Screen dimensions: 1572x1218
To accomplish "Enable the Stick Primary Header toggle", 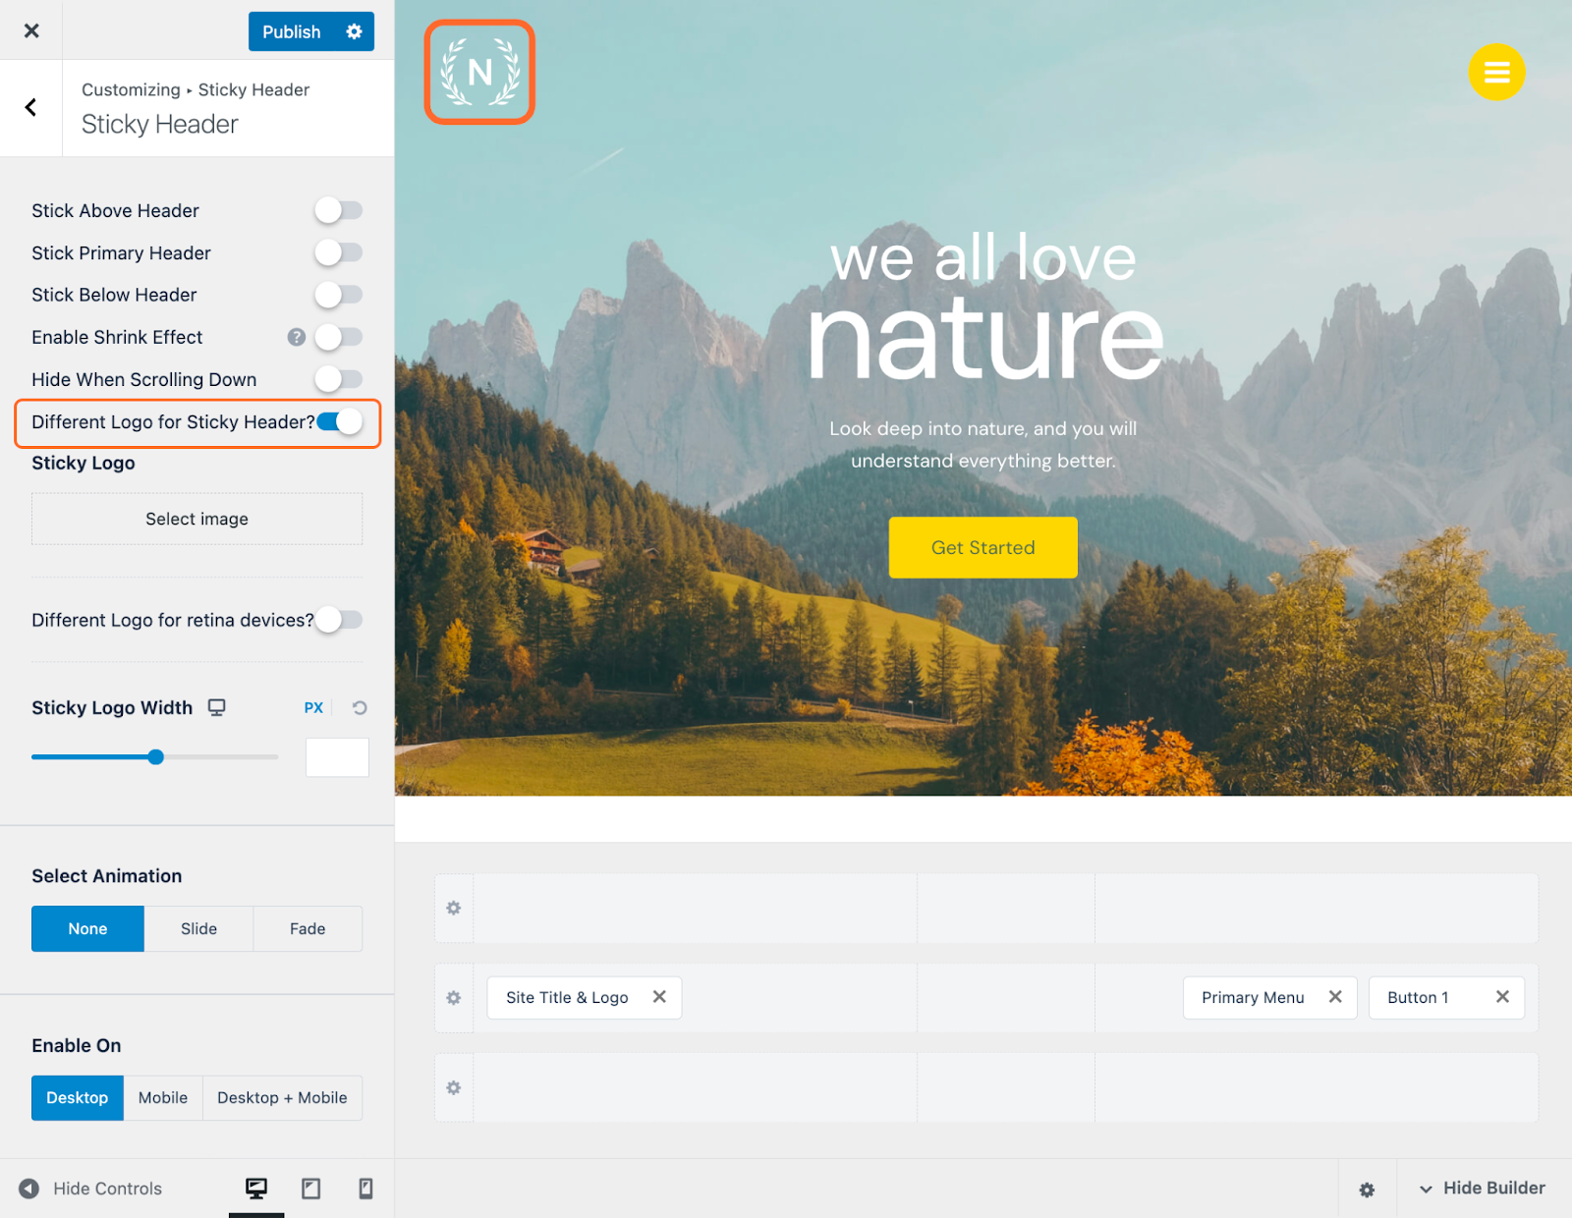I will pos(339,252).
